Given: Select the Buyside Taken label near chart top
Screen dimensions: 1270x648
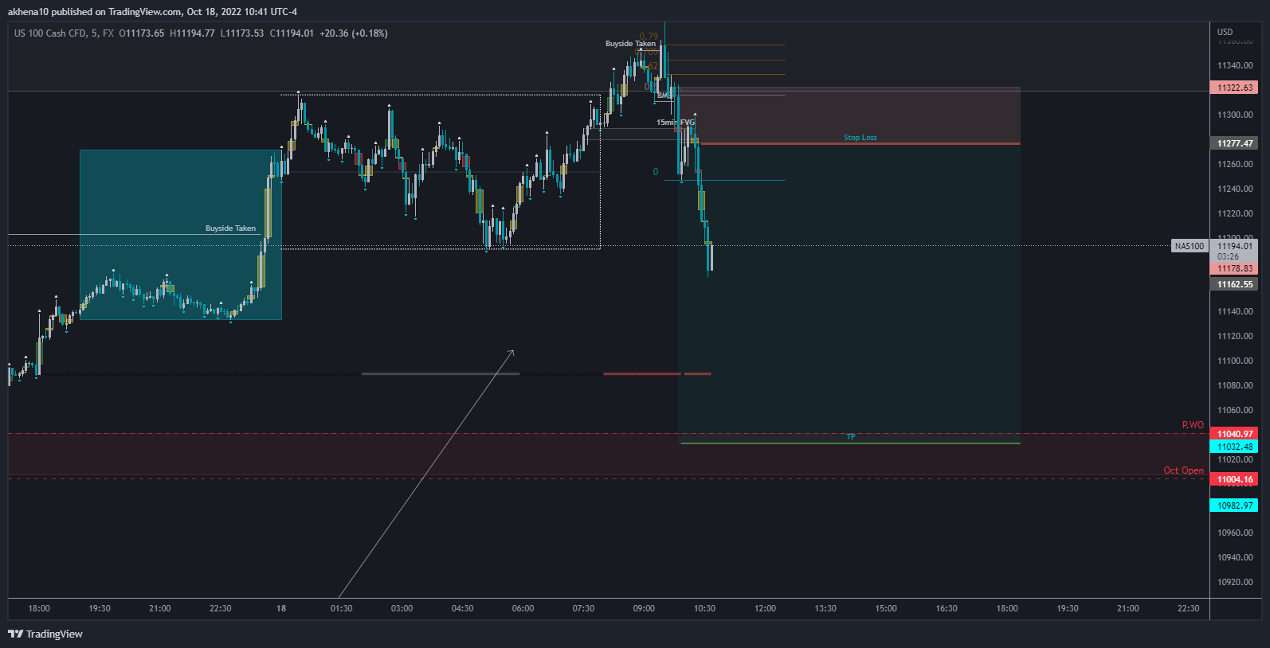Looking at the screenshot, I should point(630,44).
